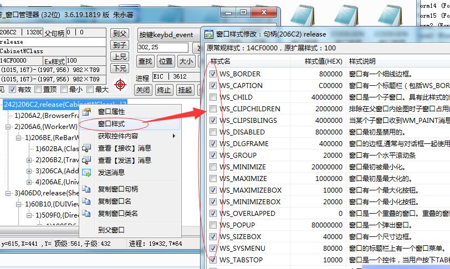The image size is (450, 269).
Task: Click the 终止 button
Action: tap(164, 90)
